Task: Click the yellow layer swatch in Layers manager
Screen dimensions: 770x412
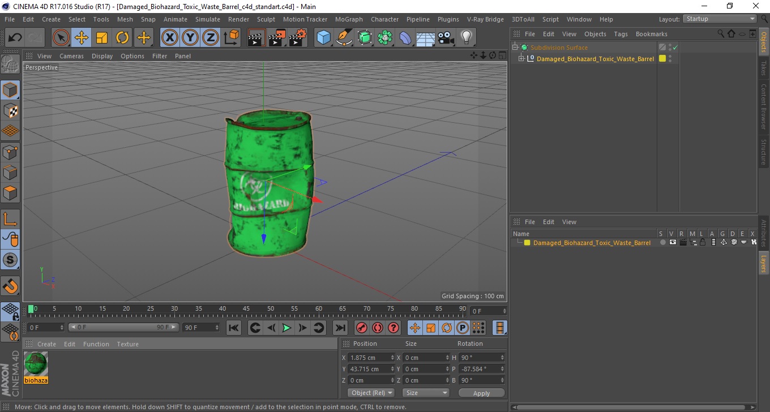Action: point(527,243)
